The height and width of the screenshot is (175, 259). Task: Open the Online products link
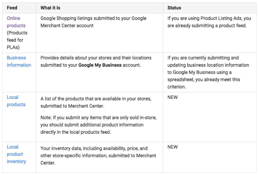16,22
